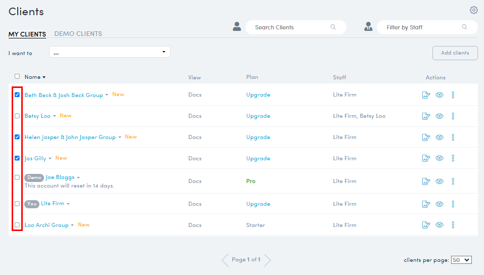Open three-dot menu for Lite Firm row
The image size is (484, 275).
[x=453, y=204]
